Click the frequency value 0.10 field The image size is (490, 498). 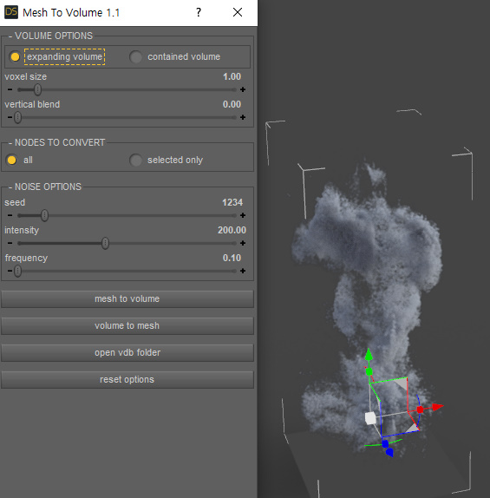coord(232,258)
